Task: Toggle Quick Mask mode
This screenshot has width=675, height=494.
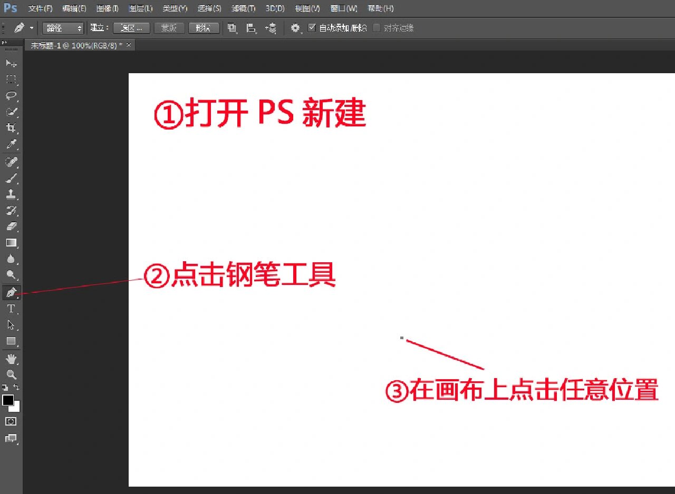Action: pyautogui.click(x=11, y=422)
